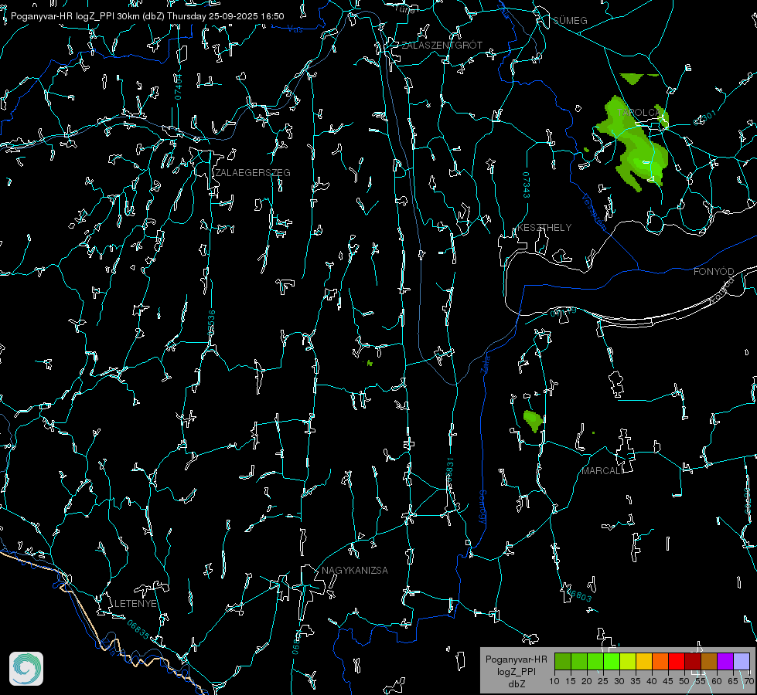This screenshot has height=695, width=757.
Task: Click the MARCALI town label
Action: tap(602, 471)
